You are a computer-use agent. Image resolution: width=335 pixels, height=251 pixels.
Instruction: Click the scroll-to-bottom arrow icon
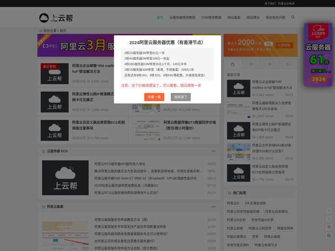(x=329, y=219)
